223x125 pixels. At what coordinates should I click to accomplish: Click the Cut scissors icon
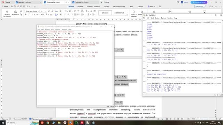coord(21,11)
